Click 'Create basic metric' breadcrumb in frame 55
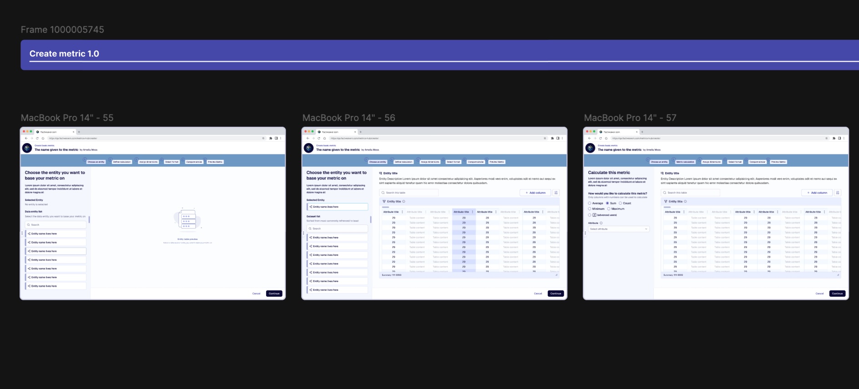 pos(45,145)
